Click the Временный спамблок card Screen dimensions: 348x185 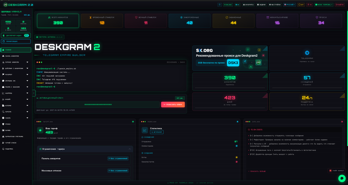click(x=102, y=21)
